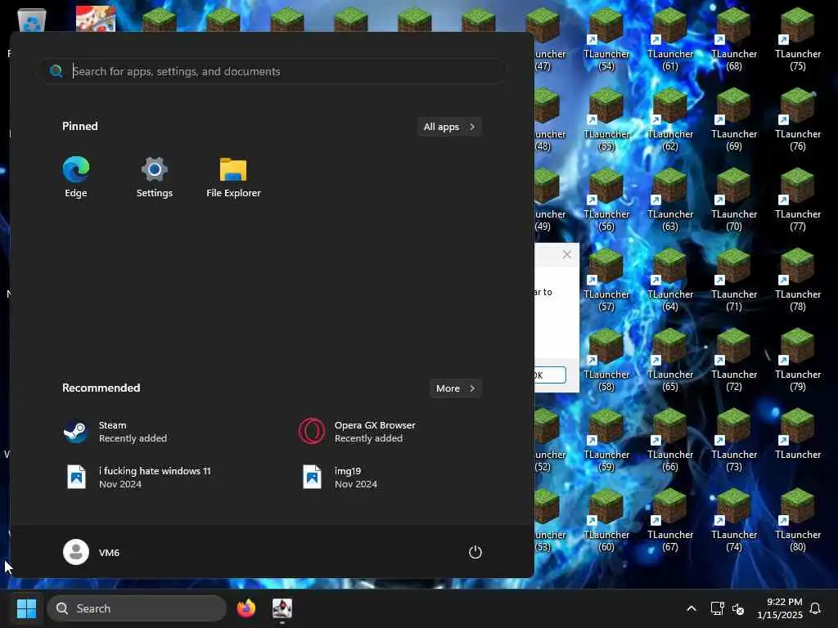Select the TLauncher (58) desktop shortcut
This screenshot has width=838, height=628.
(x=606, y=360)
